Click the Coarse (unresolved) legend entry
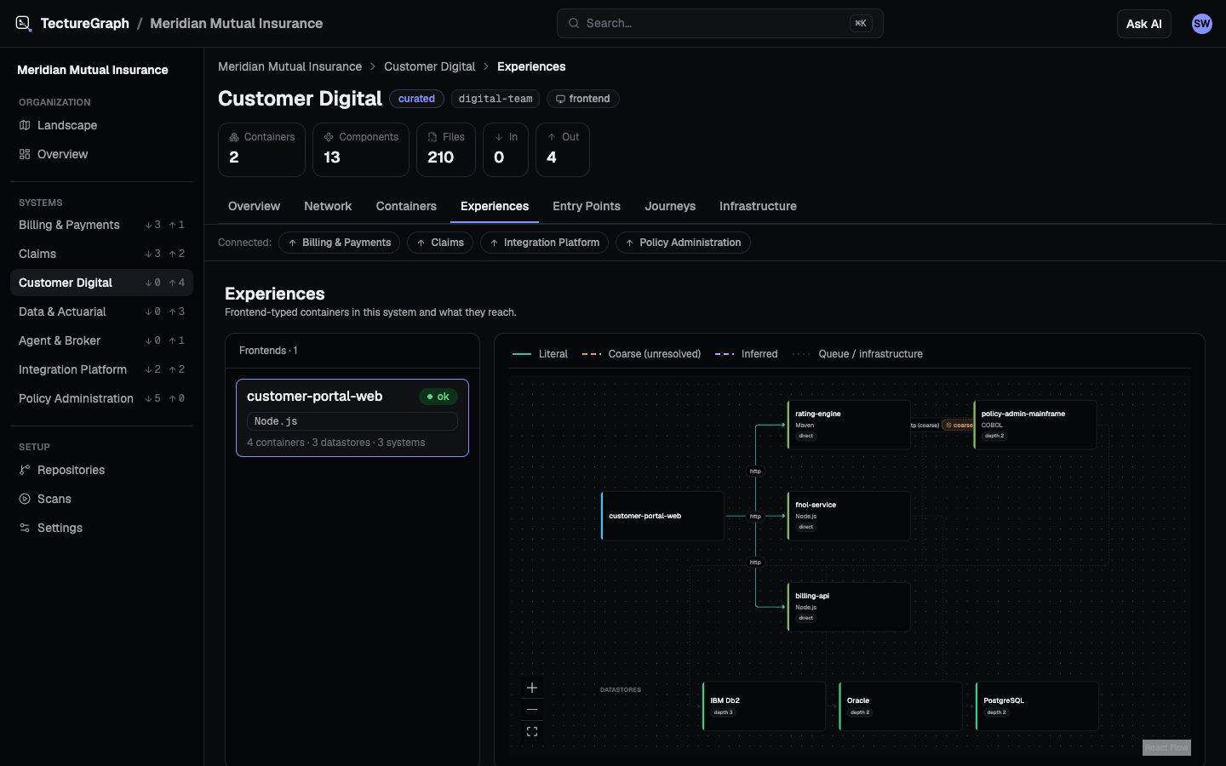The height and width of the screenshot is (766, 1226). coord(641,354)
